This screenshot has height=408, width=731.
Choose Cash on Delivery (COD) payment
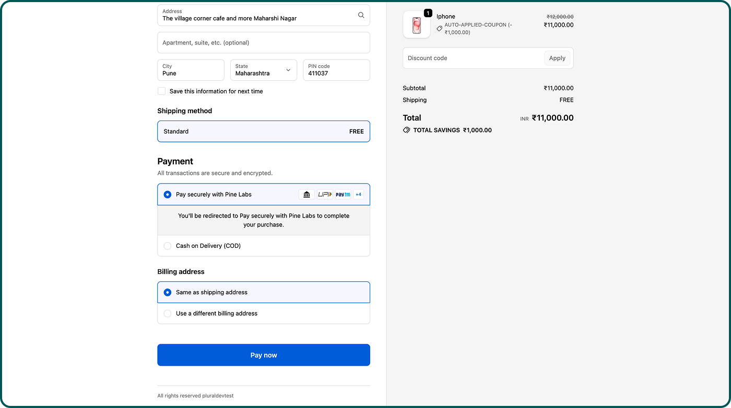(x=264, y=246)
